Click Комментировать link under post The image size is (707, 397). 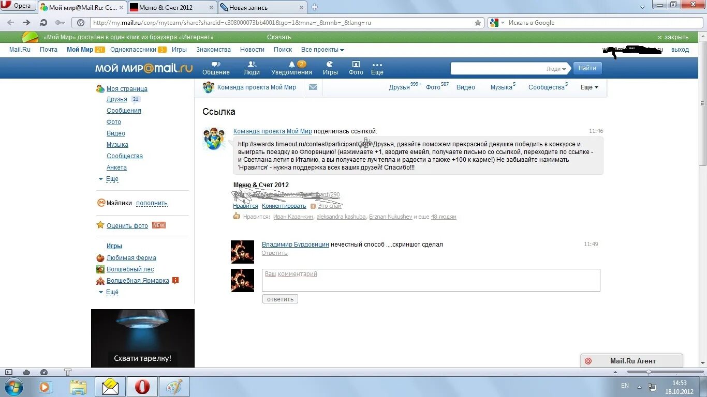284,206
